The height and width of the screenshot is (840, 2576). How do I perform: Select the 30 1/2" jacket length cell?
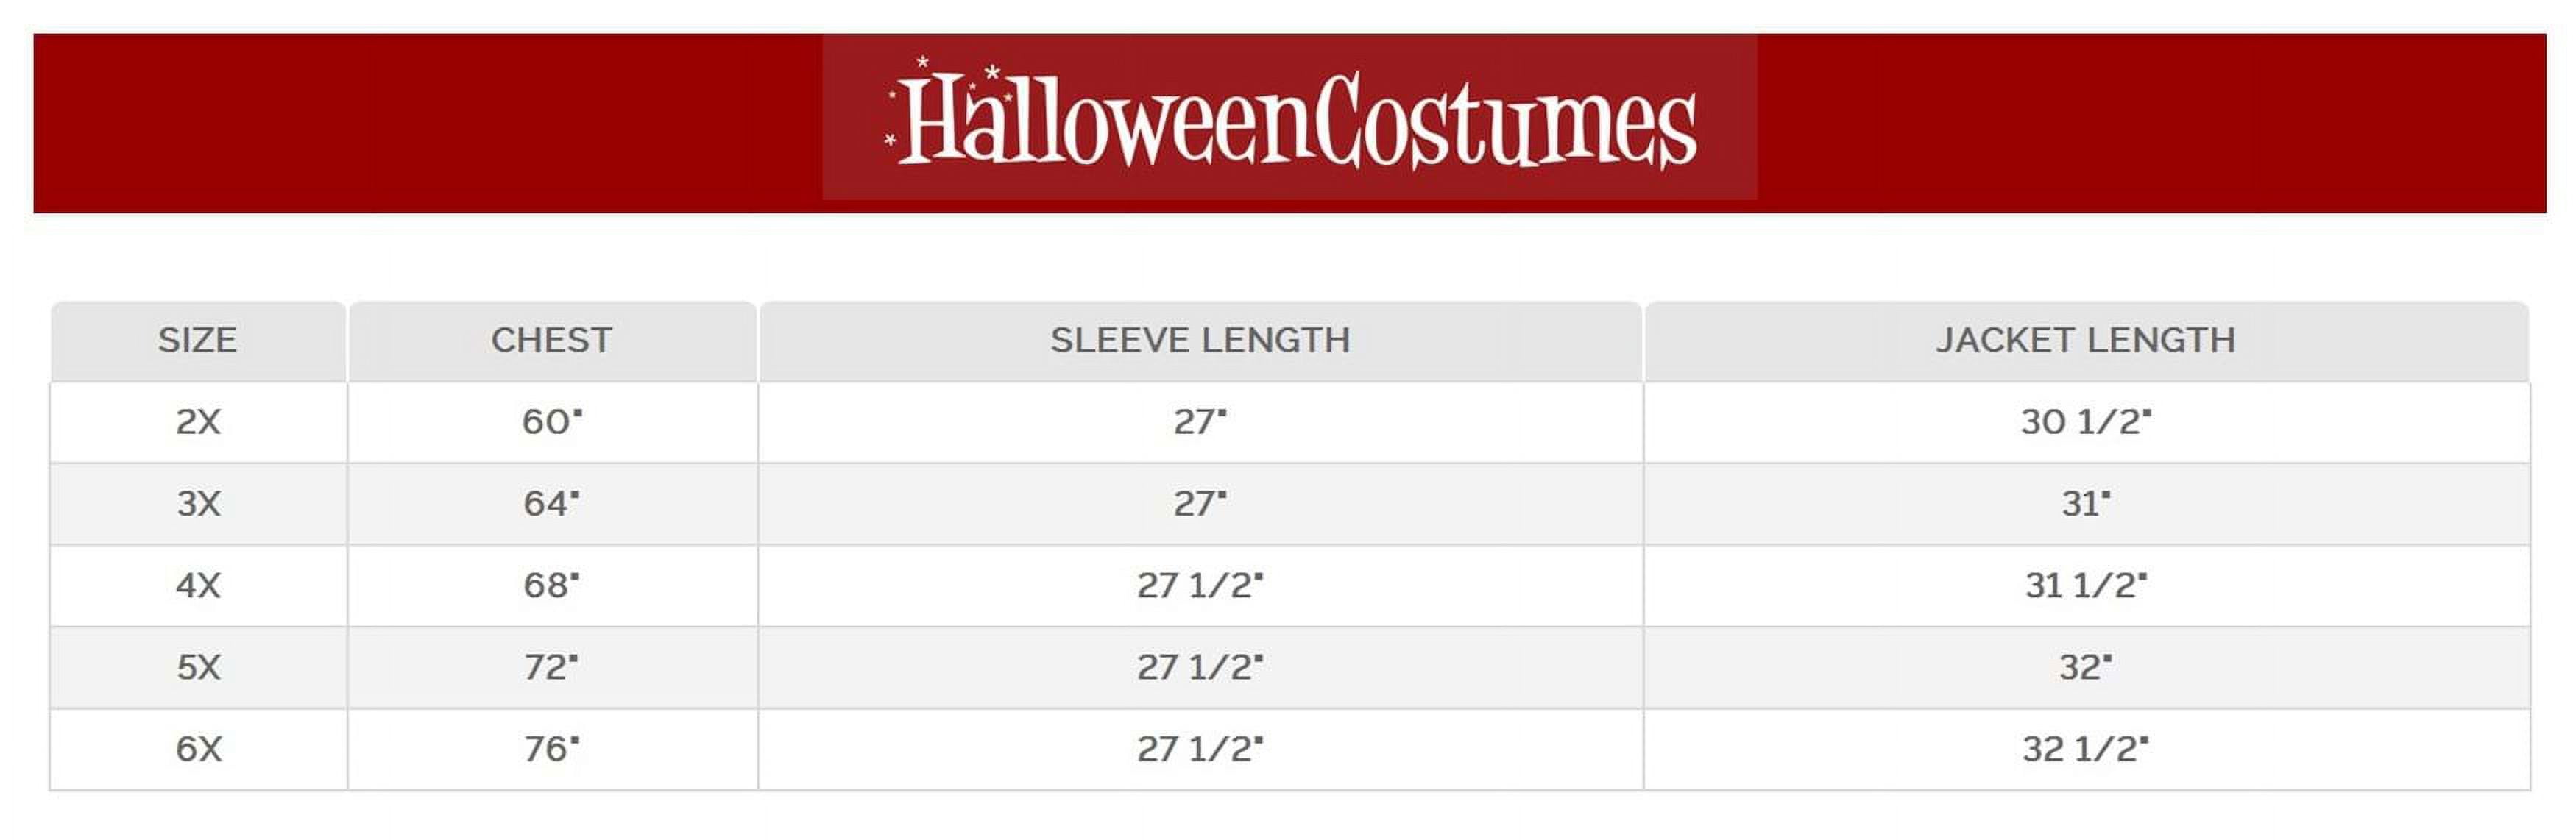click(x=2086, y=422)
